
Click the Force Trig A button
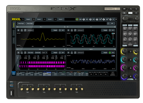21,23
